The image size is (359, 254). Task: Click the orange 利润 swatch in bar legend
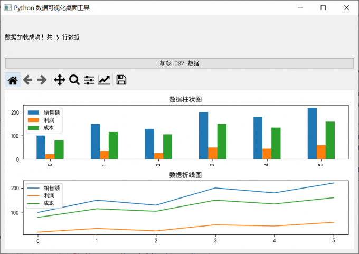[x=33, y=120]
